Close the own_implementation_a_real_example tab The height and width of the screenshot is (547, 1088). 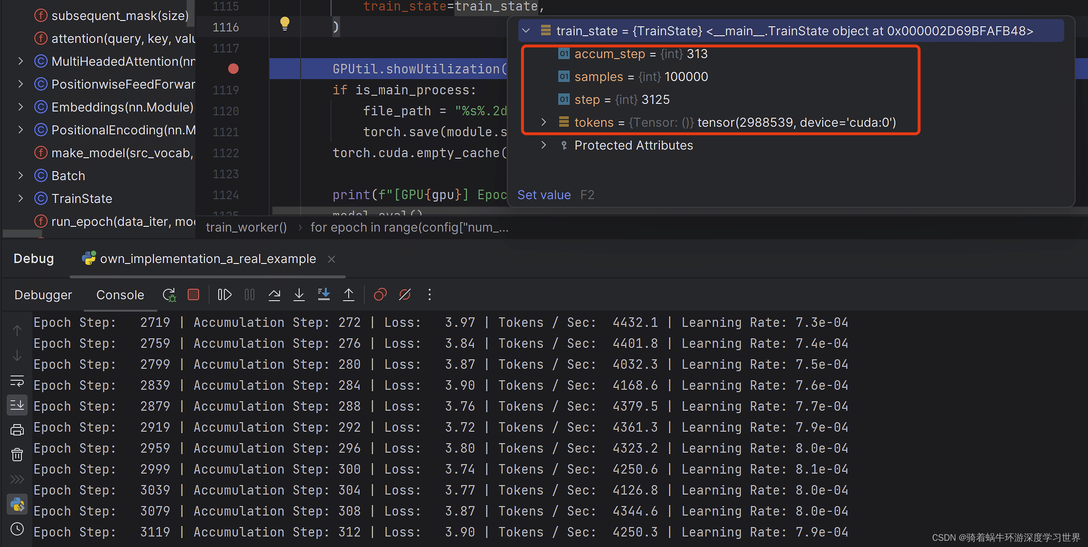tap(332, 259)
